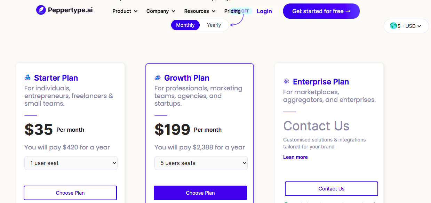Image resolution: width=431 pixels, height=203 pixels.
Task: Click the globe icon in currency selector
Action: coord(393,26)
